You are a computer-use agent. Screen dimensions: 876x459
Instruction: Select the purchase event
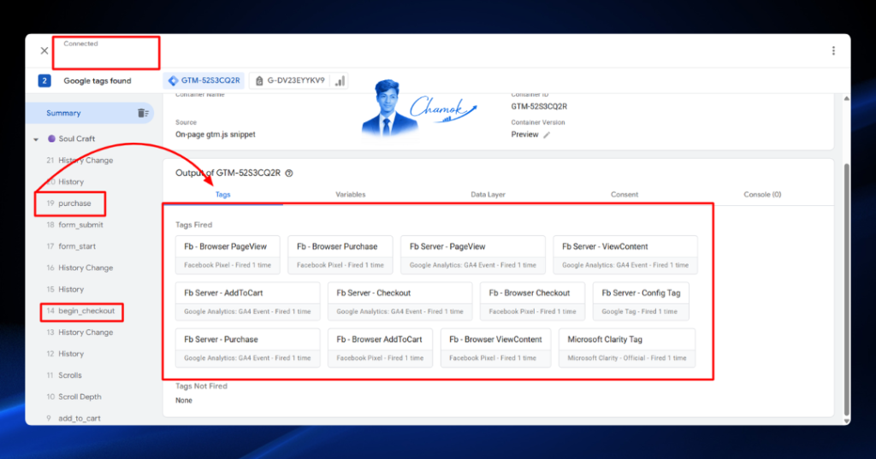point(68,203)
